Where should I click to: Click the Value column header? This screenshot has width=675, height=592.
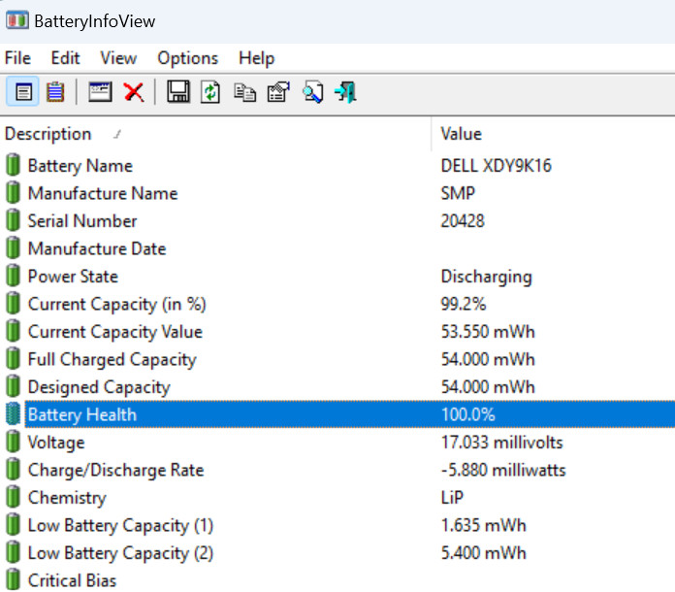tap(461, 134)
